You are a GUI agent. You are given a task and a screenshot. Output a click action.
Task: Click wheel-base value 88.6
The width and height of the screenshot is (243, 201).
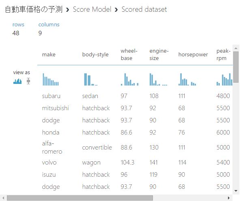coord(127,147)
